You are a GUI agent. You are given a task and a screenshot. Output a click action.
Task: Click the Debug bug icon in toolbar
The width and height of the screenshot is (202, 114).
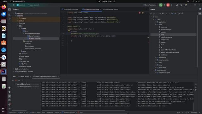[x=164, y=5]
